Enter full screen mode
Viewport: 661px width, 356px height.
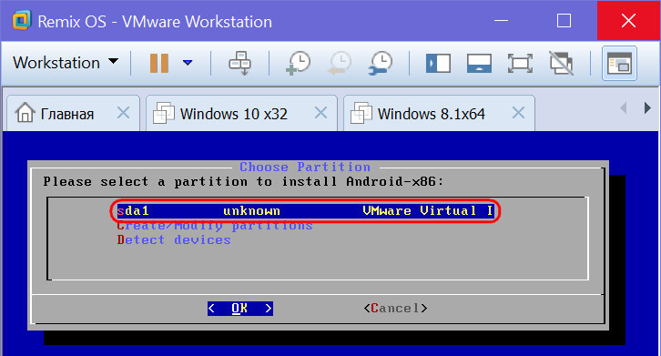520,64
